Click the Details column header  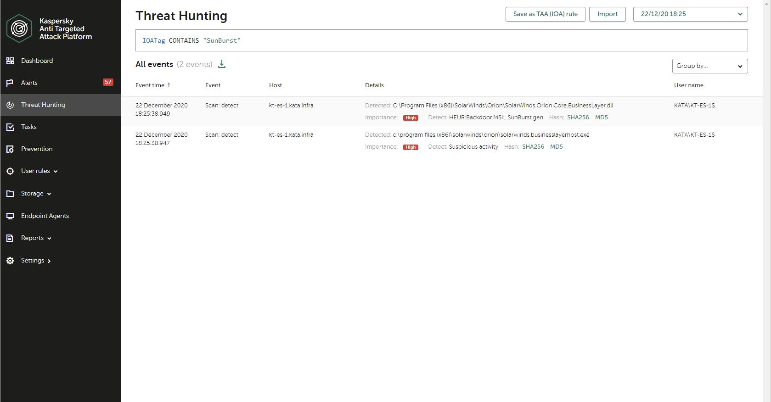374,85
